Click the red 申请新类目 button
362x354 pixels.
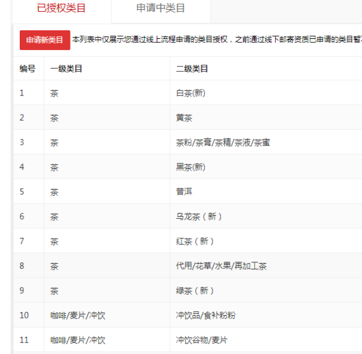[x=45, y=40]
